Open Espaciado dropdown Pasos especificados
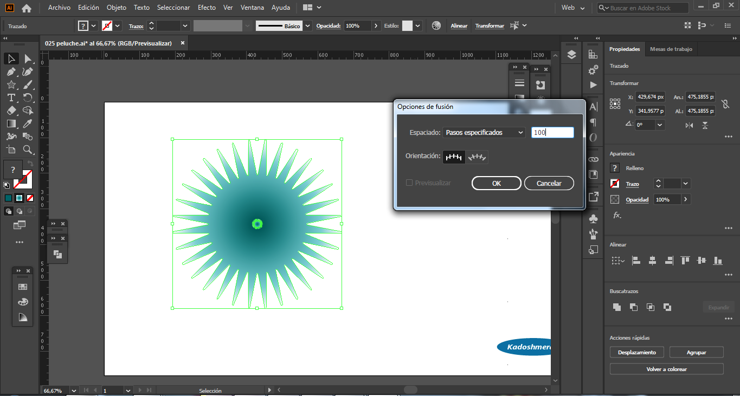 [484, 132]
